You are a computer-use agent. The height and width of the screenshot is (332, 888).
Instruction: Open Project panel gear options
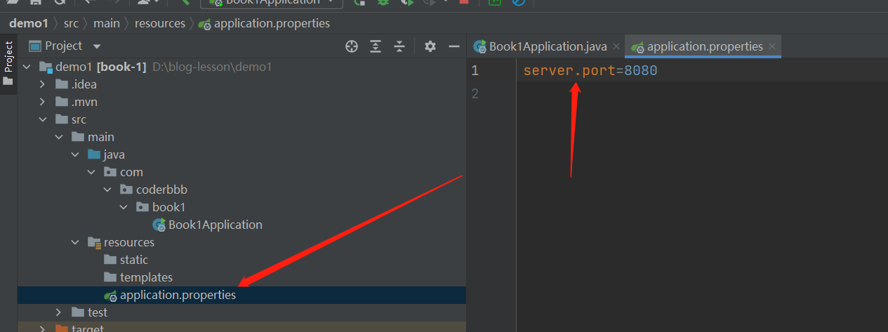(x=430, y=46)
